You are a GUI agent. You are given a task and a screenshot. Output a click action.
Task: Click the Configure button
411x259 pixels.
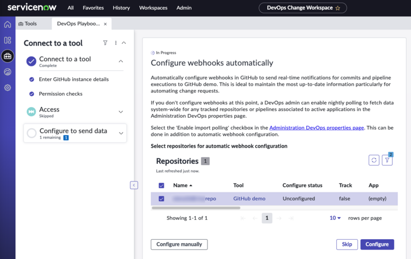point(377,244)
